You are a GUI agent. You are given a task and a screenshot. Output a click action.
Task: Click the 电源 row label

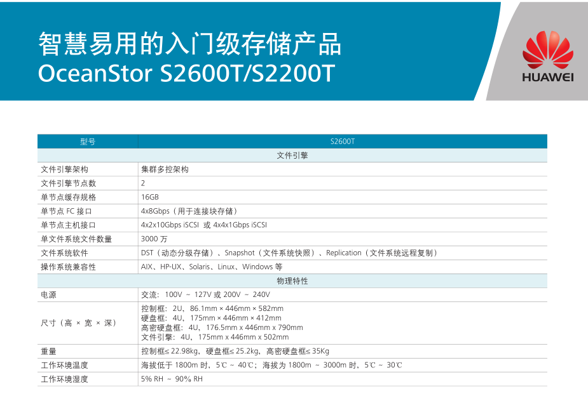click(x=48, y=295)
